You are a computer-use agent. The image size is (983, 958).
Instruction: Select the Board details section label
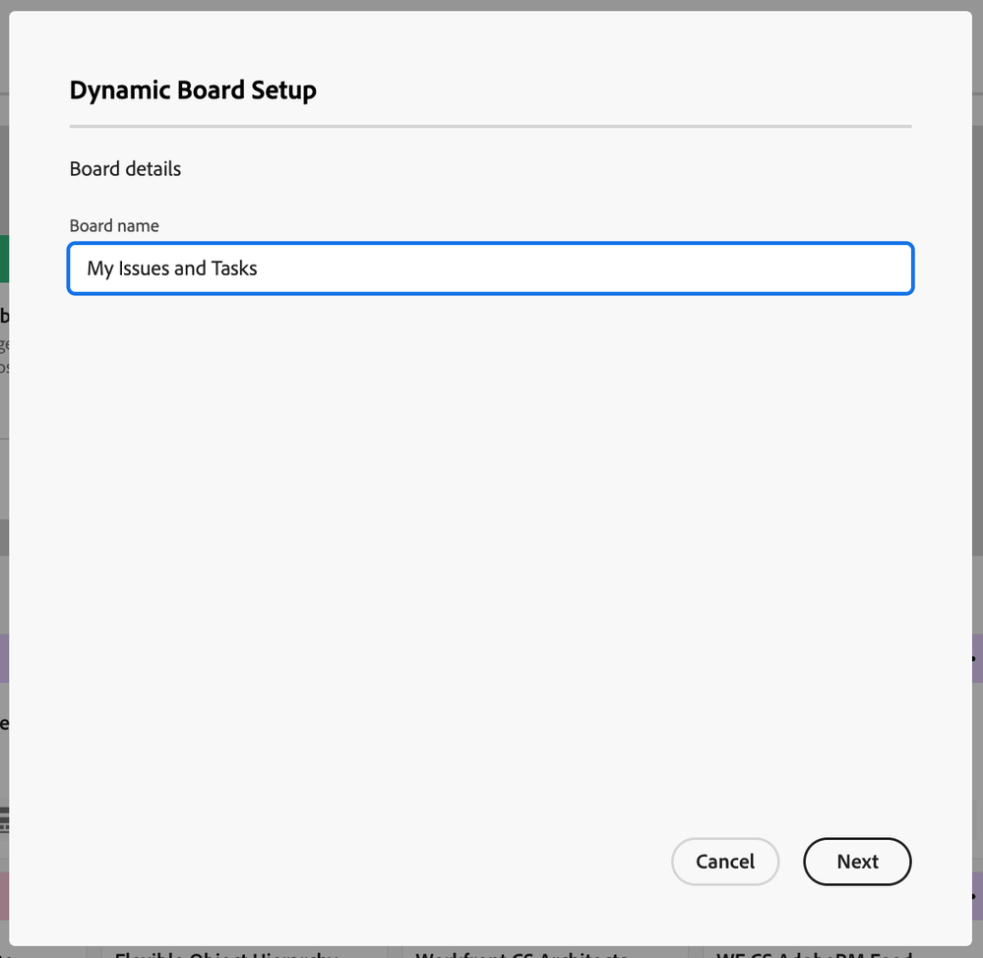coord(125,169)
